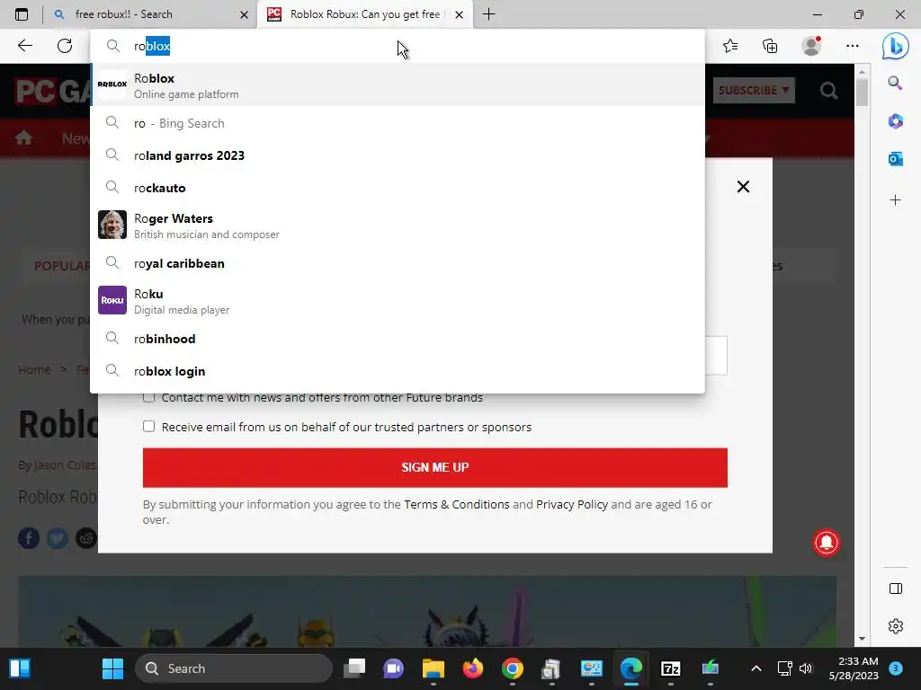921x690 pixels.
Task: Open the Widgets taskbar button
Action: (x=20, y=668)
